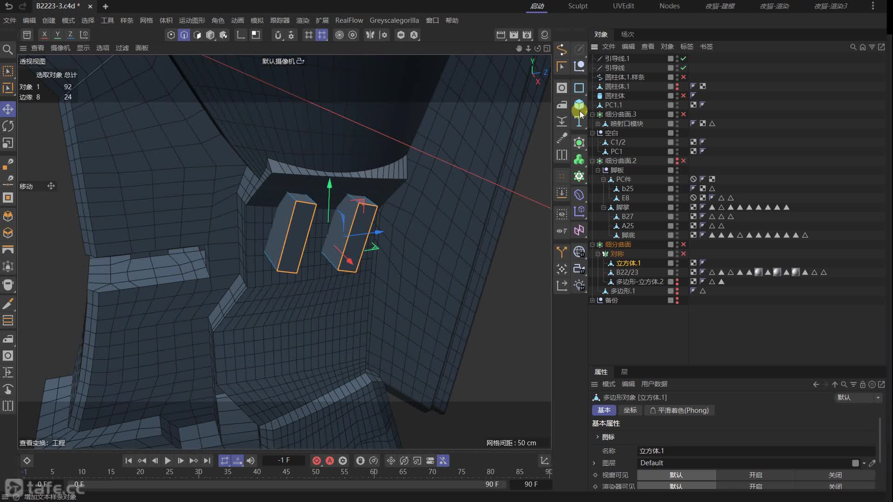This screenshot has height=502, width=893.
Task: Toggle the X axis lock icon
Action: tap(44, 34)
